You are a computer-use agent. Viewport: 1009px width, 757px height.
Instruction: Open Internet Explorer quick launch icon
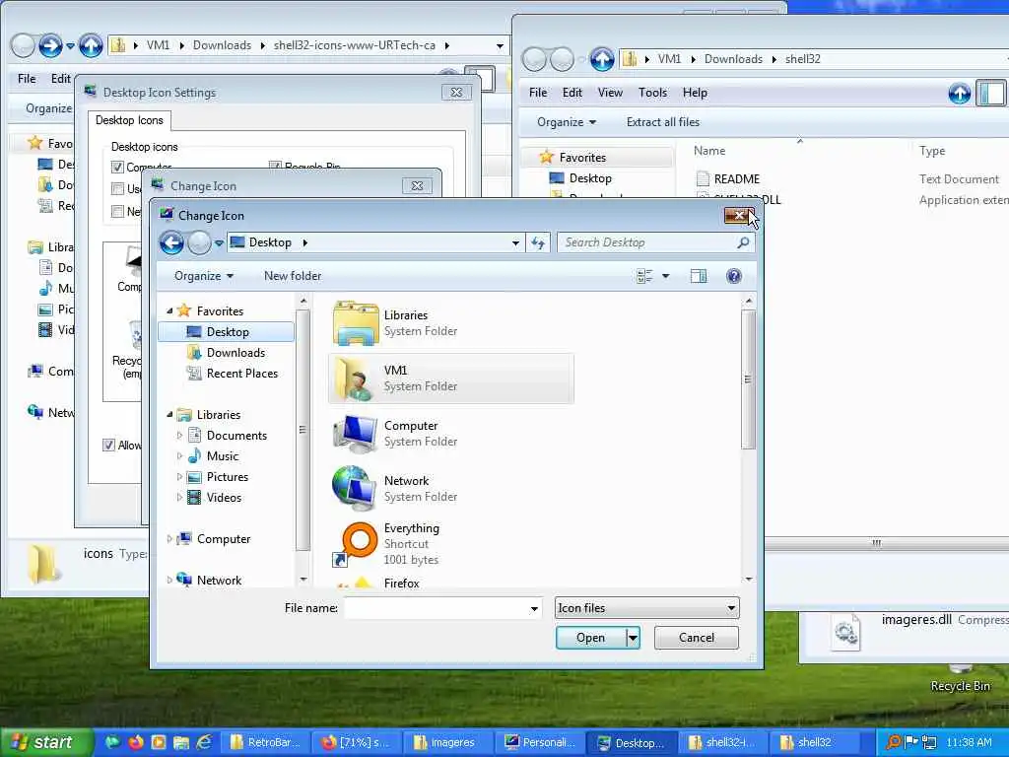pyautogui.click(x=204, y=742)
